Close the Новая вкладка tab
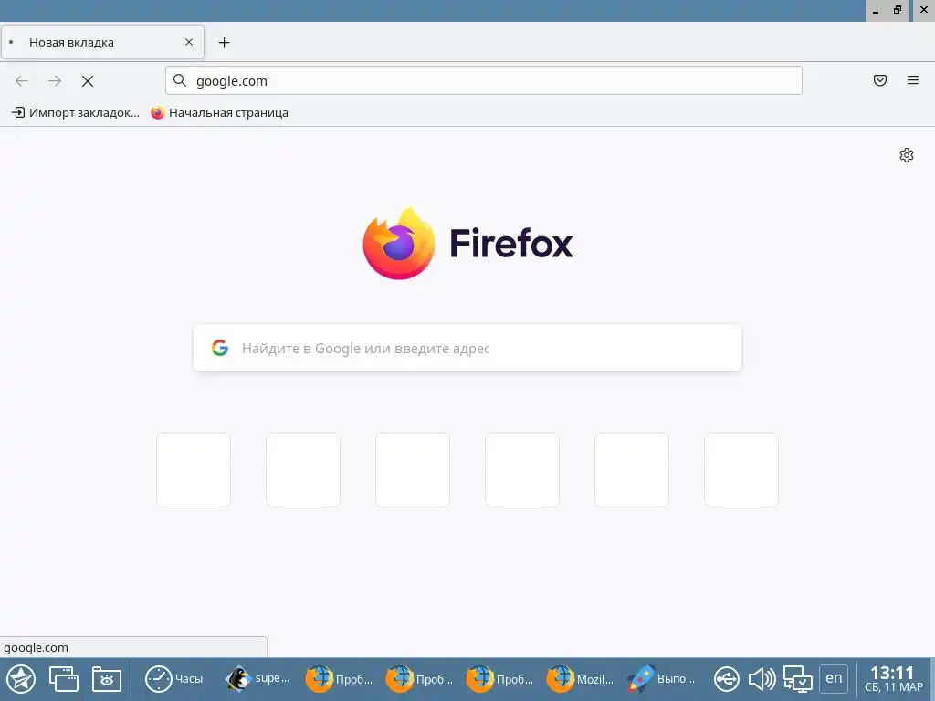Screen dimensions: 935x701 (x=189, y=42)
